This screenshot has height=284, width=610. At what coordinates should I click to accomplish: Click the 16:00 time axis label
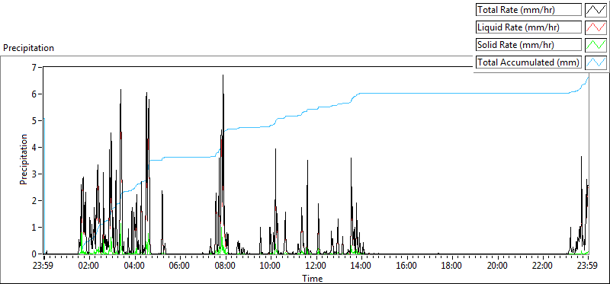[x=407, y=266]
